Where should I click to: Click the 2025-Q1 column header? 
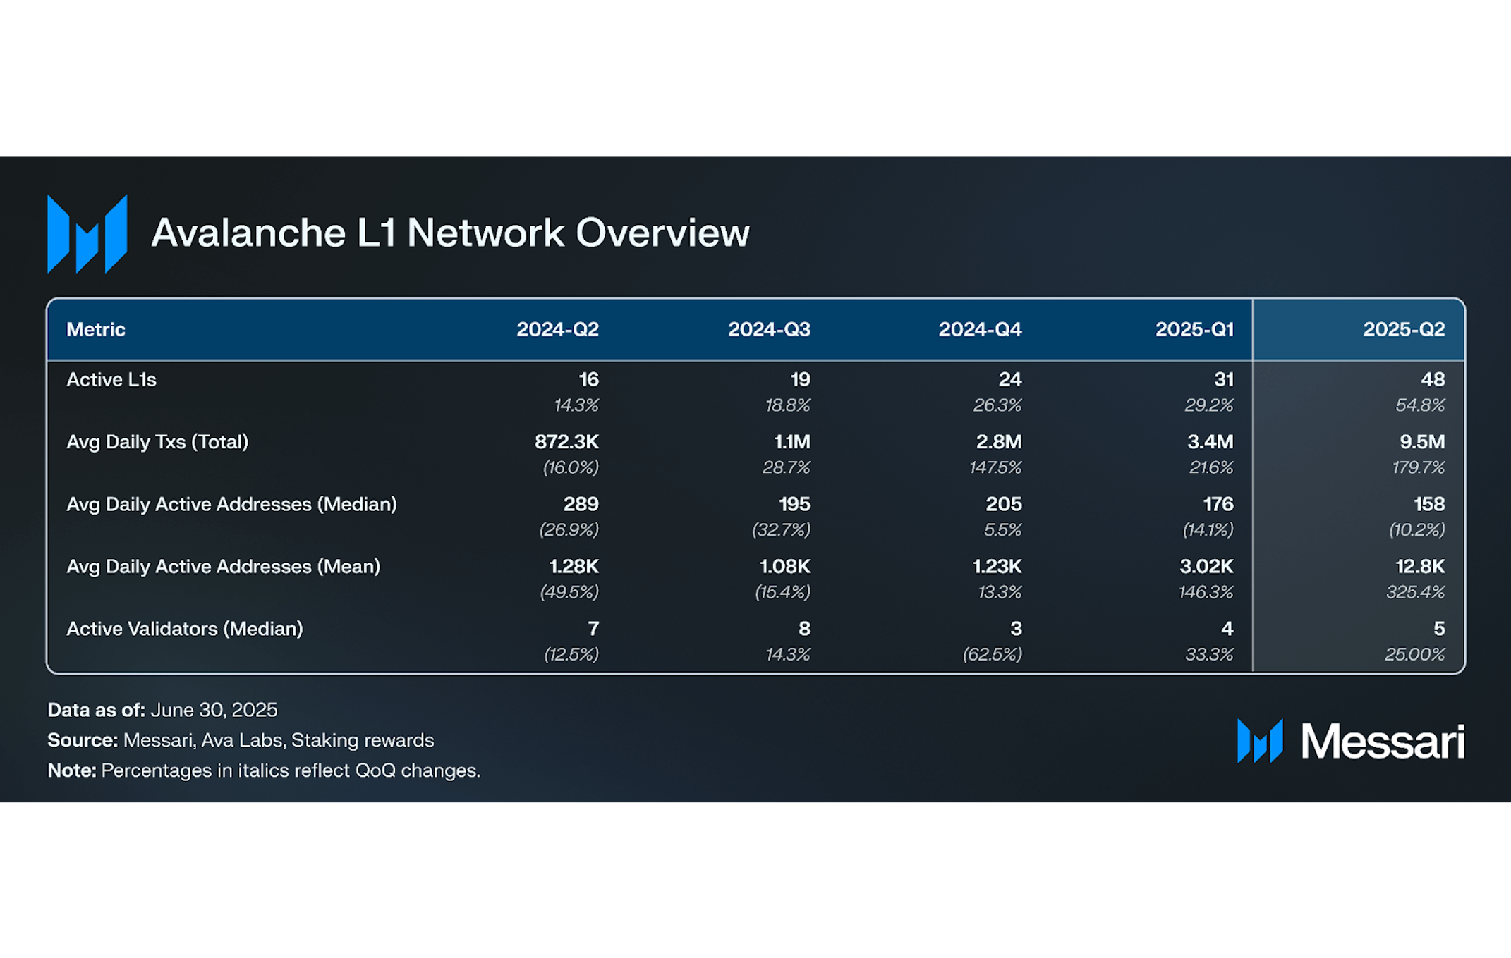1194,329
